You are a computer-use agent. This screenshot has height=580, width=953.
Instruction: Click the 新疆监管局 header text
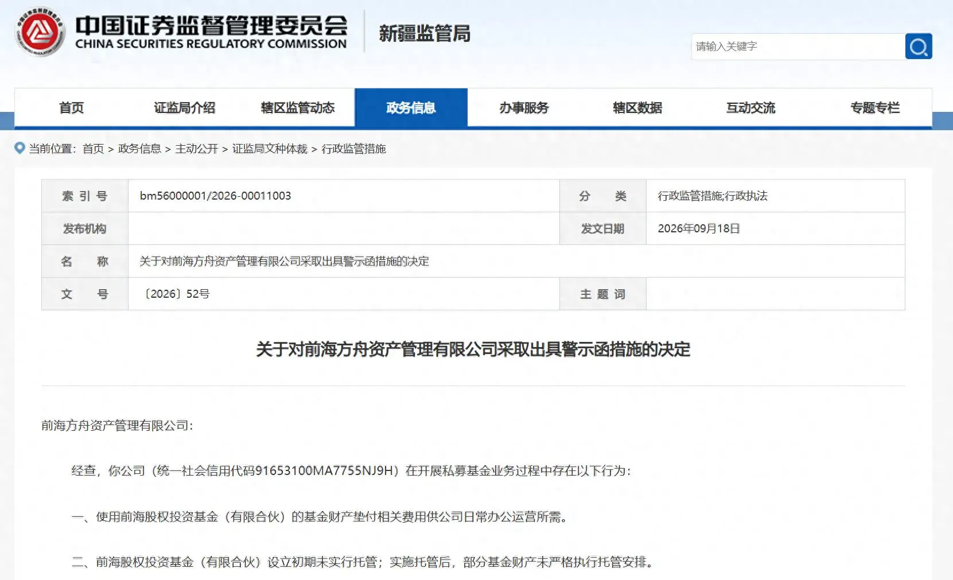tap(425, 33)
